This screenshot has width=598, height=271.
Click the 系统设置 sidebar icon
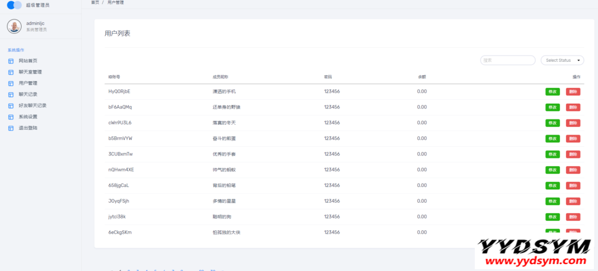tap(11, 117)
